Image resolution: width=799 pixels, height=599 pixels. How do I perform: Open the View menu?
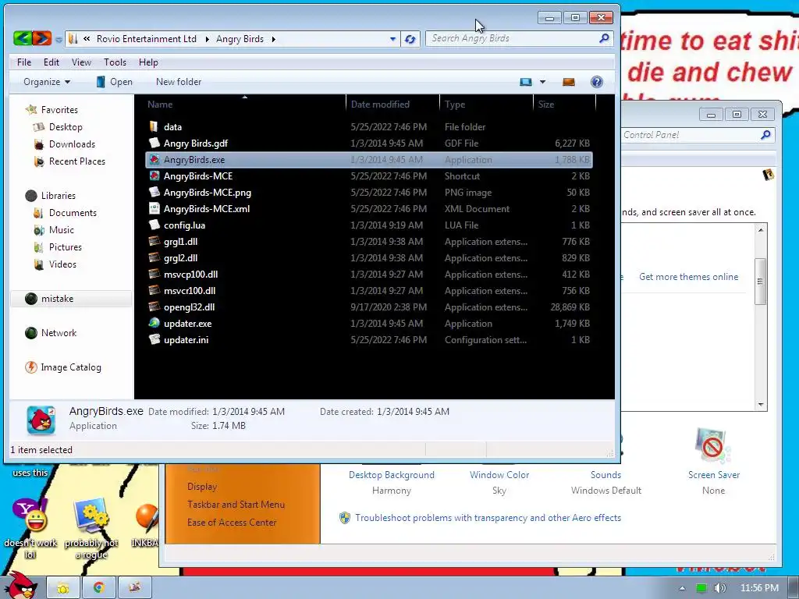pyautogui.click(x=81, y=62)
